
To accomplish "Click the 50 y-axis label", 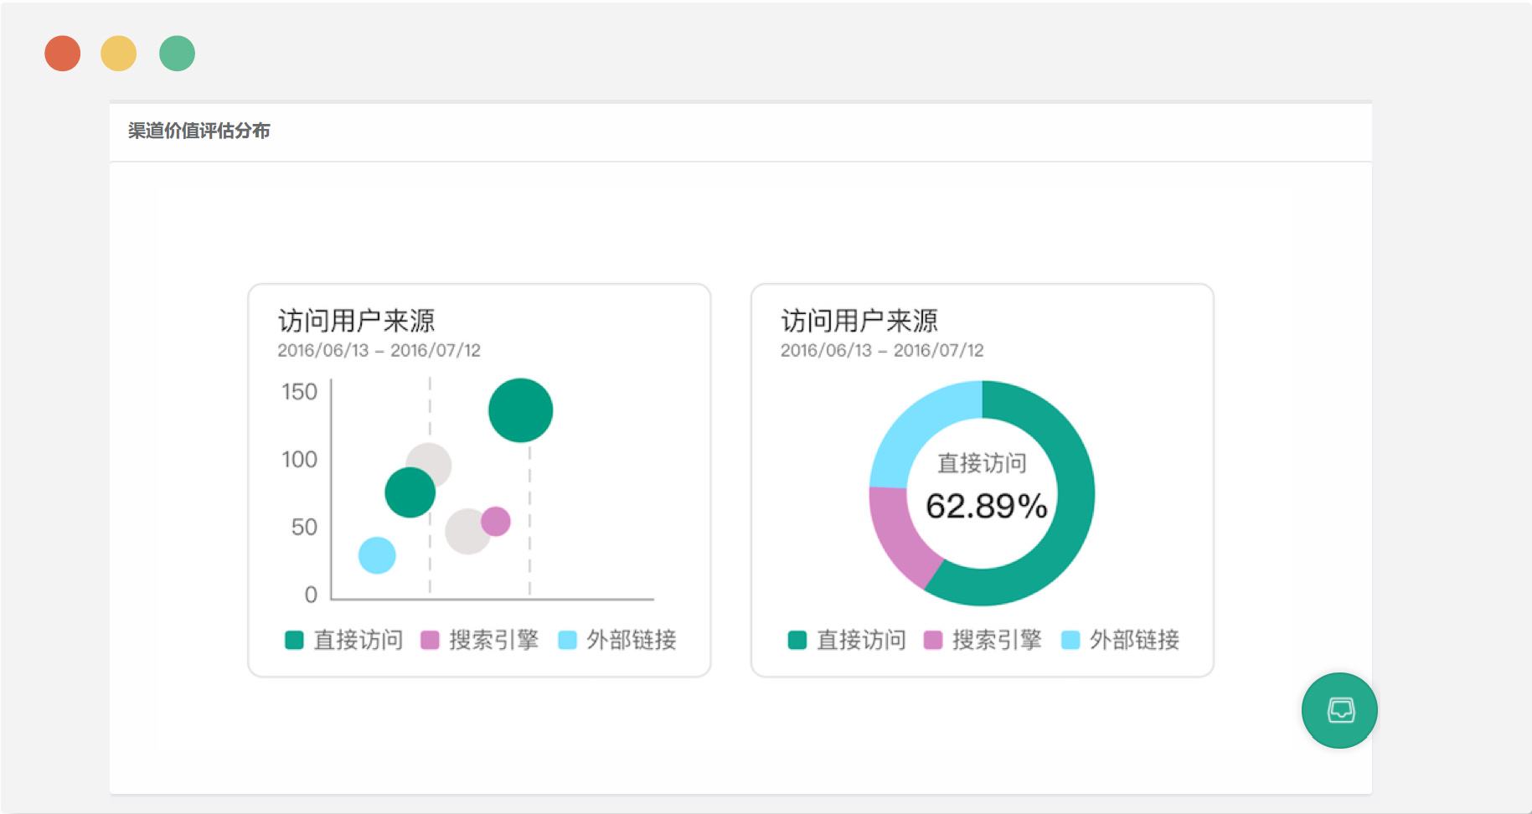I will click(304, 528).
